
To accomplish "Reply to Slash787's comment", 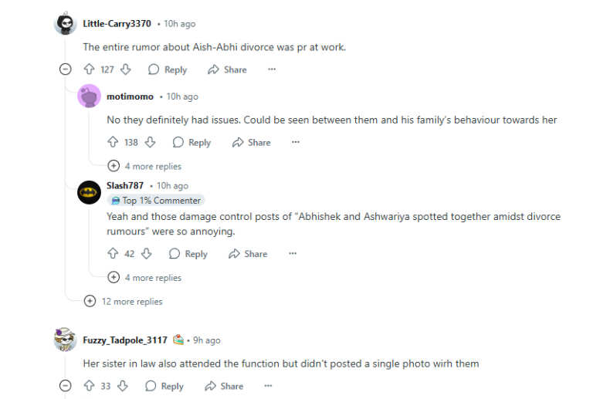I will click(x=188, y=254).
